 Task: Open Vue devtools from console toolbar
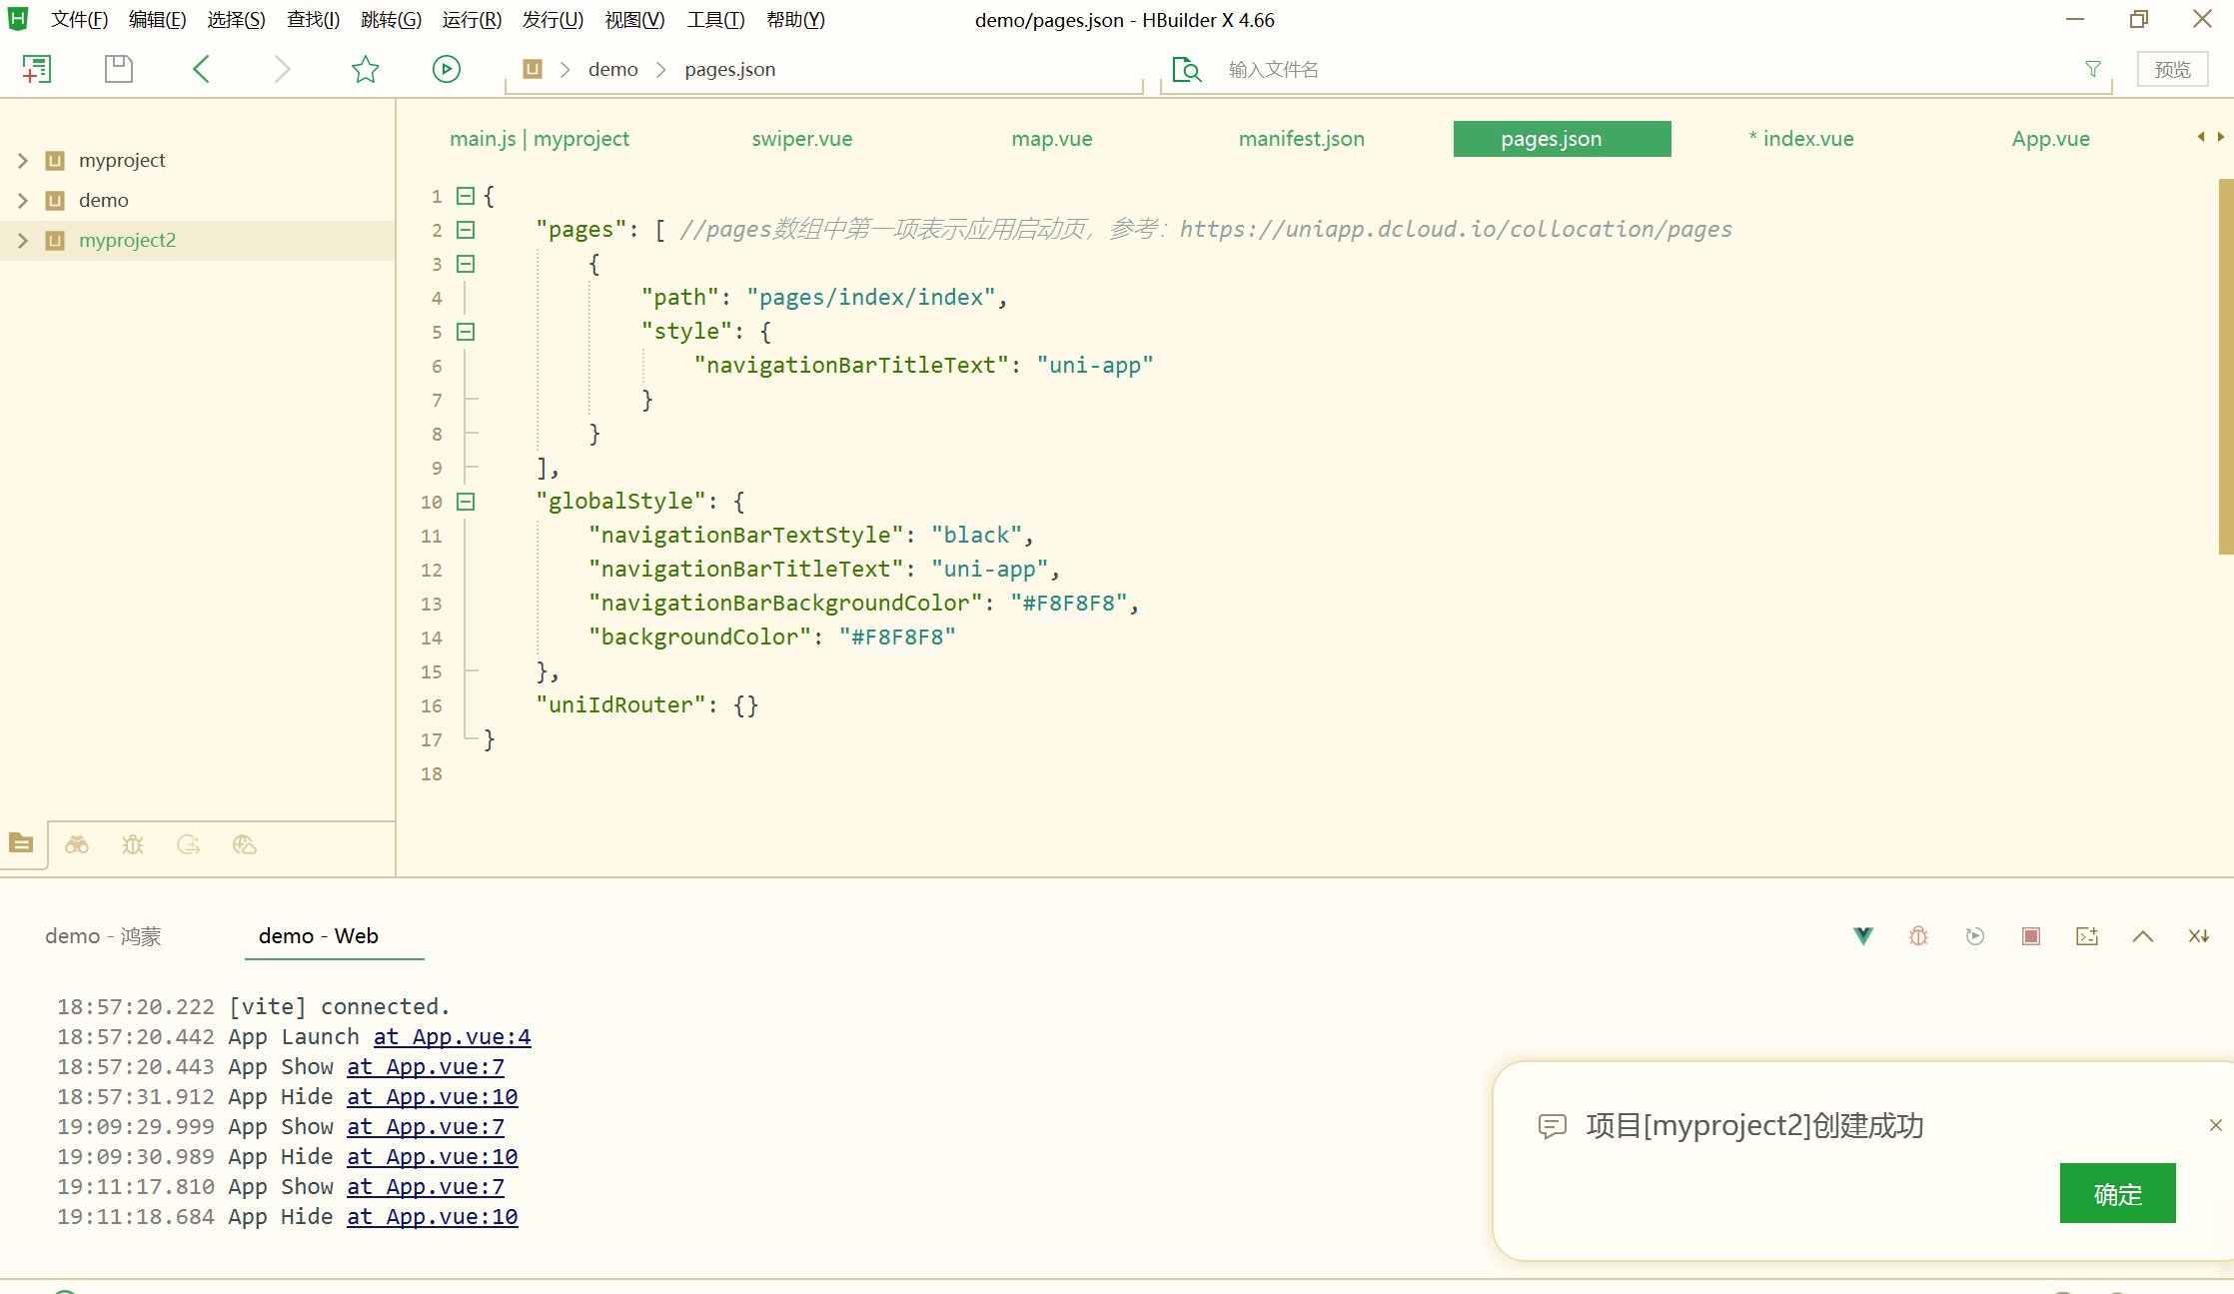(x=1862, y=935)
